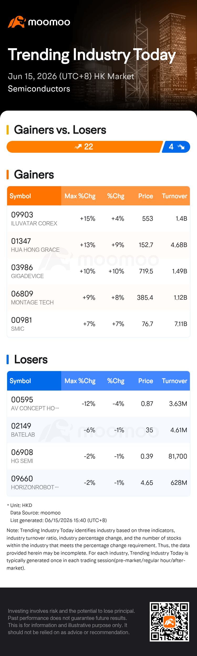197x656 pixels.
Task: Sort gainers by Max %Chg column
Action: [80, 196]
